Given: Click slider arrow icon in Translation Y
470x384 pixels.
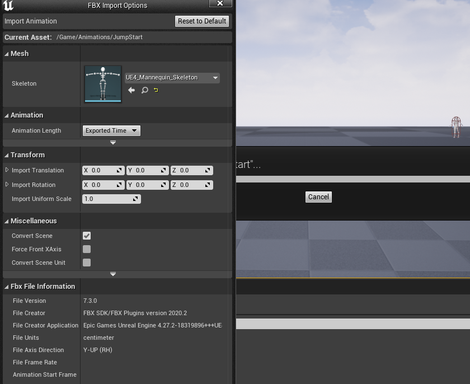Looking at the screenshot, I should tap(163, 170).
